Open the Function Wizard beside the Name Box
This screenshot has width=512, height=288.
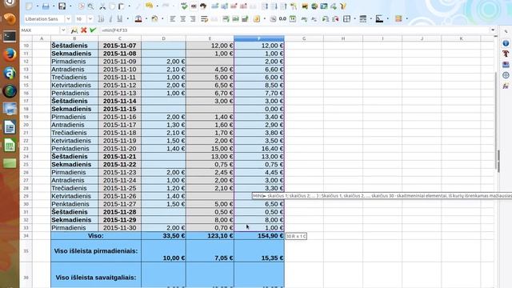[x=74, y=30]
